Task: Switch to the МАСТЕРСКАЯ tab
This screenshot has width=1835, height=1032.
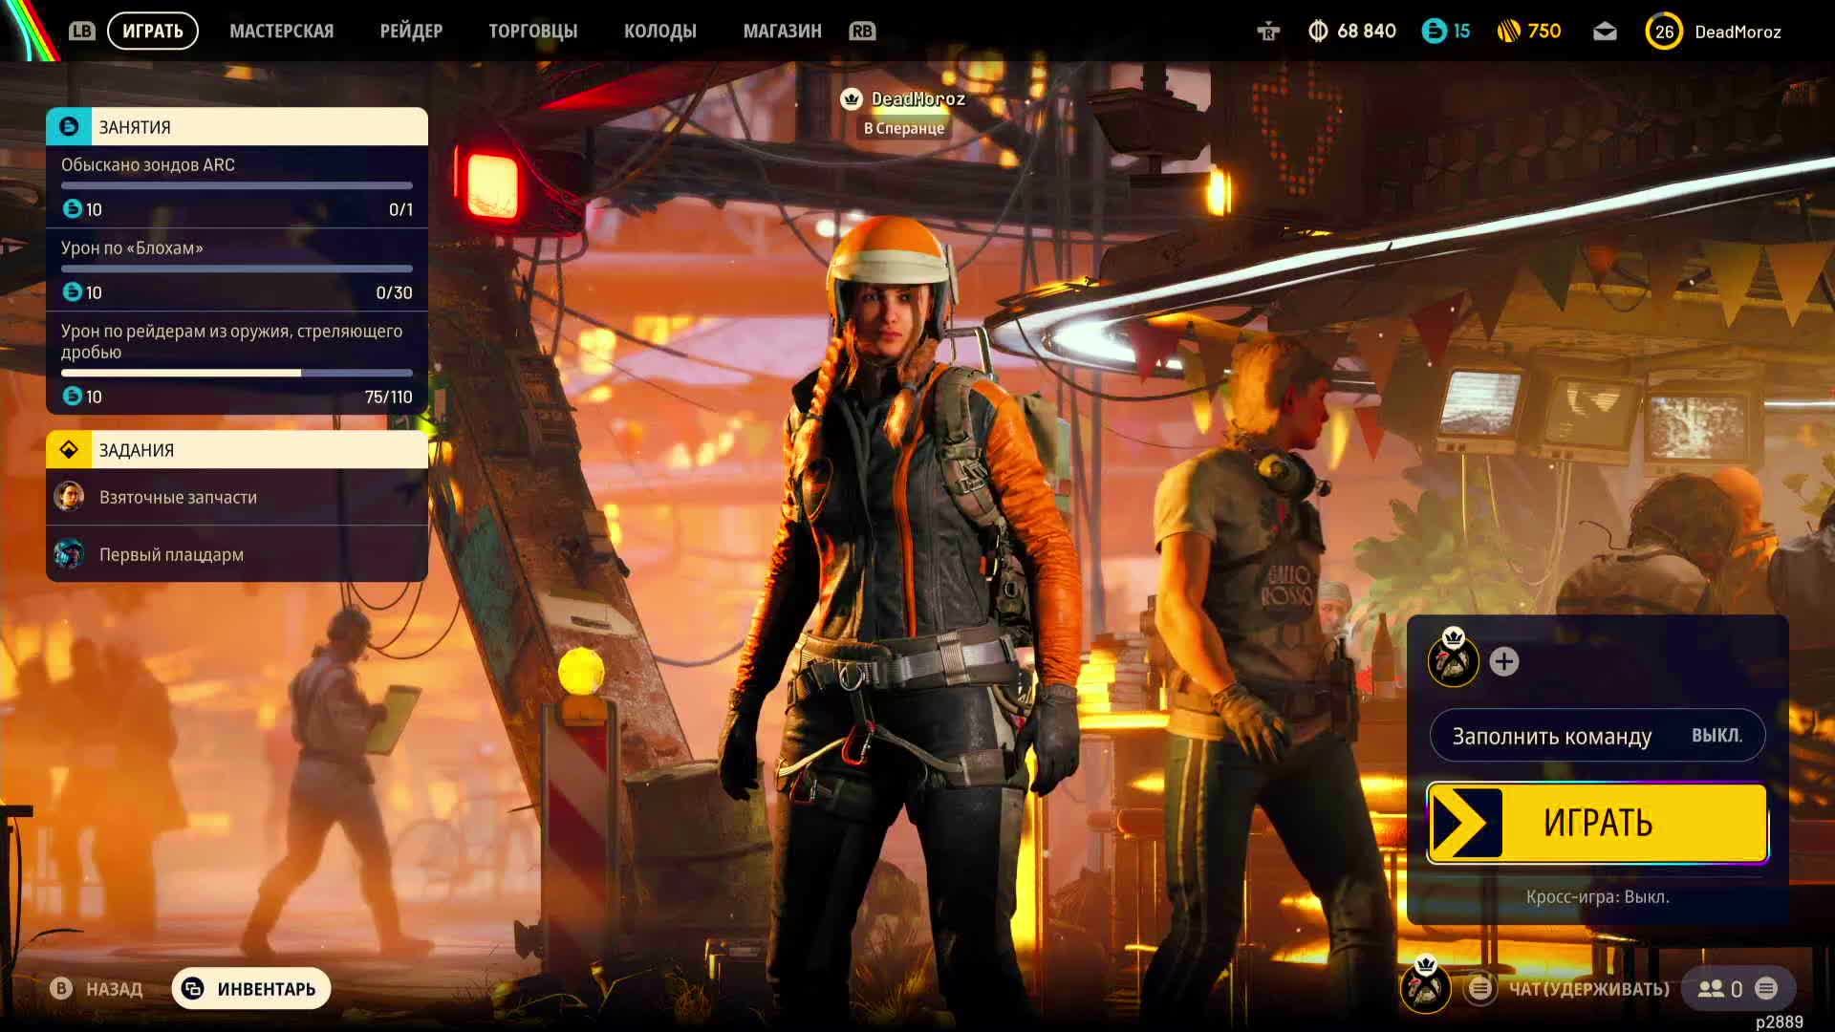Action: click(281, 32)
